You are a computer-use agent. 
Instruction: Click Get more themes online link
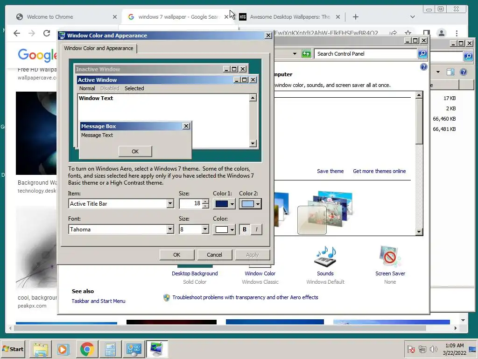point(379,171)
